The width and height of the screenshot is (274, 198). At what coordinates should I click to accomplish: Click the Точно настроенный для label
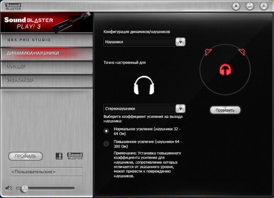coord(125,63)
